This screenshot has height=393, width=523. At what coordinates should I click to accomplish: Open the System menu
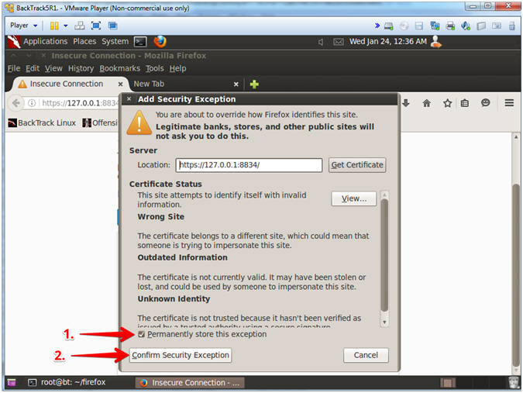(115, 42)
